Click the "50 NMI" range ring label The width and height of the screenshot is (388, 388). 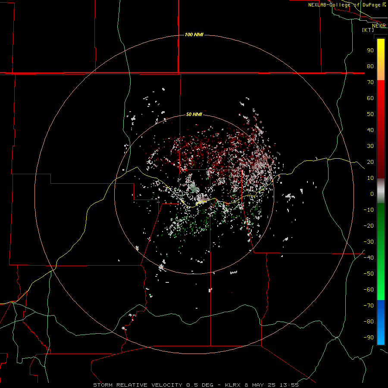(x=194, y=114)
